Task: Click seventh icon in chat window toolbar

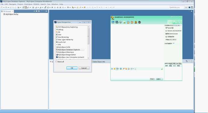Action: point(136,22)
